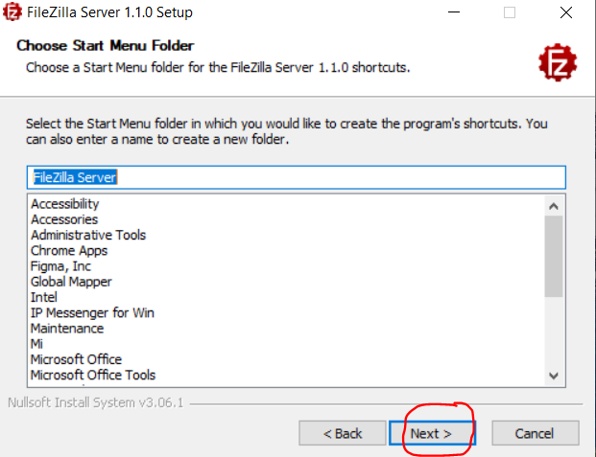Click the Next button
The image size is (596, 457).
(431, 433)
